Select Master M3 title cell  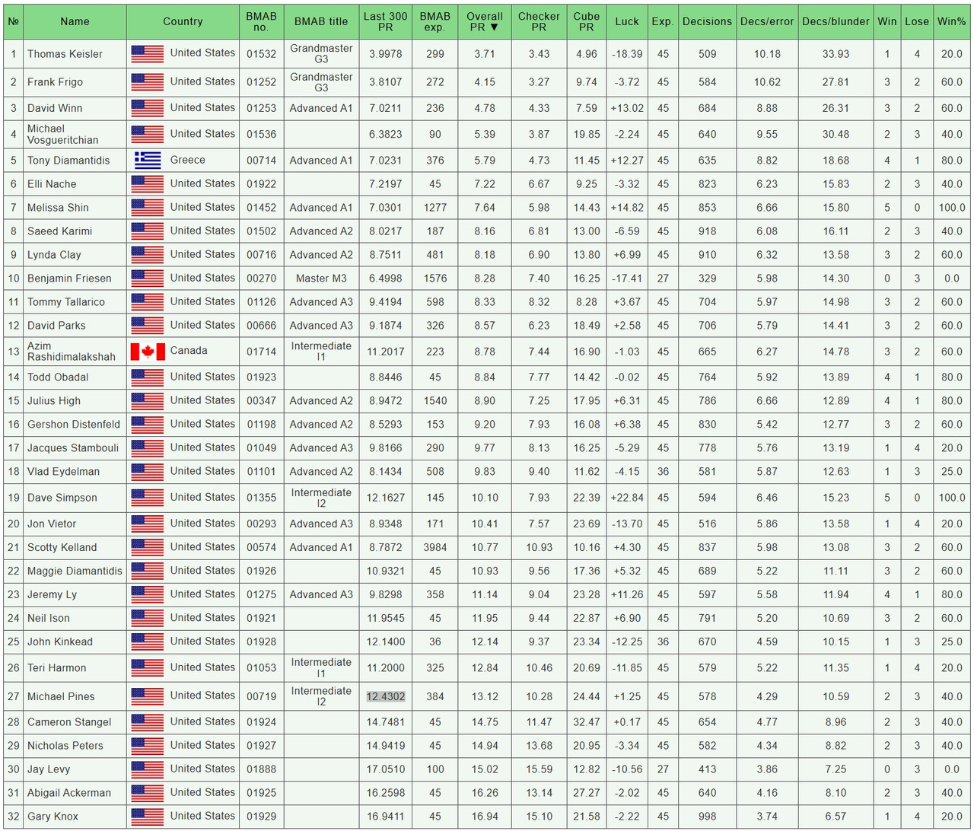coord(321,279)
